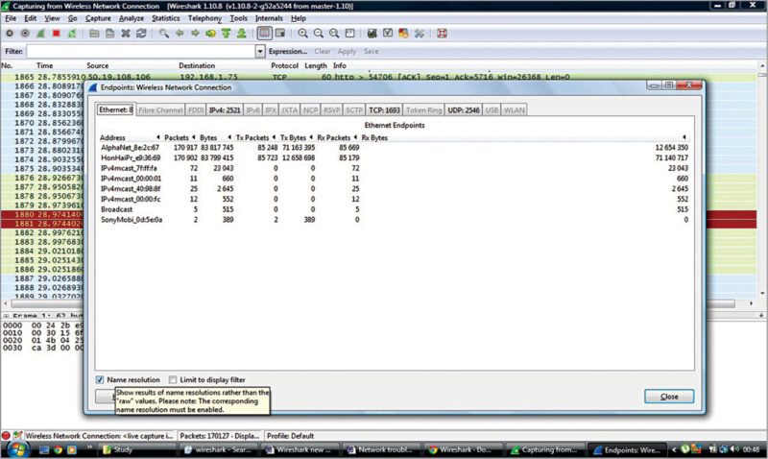Click the go to last packet icon

coord(242,33)
